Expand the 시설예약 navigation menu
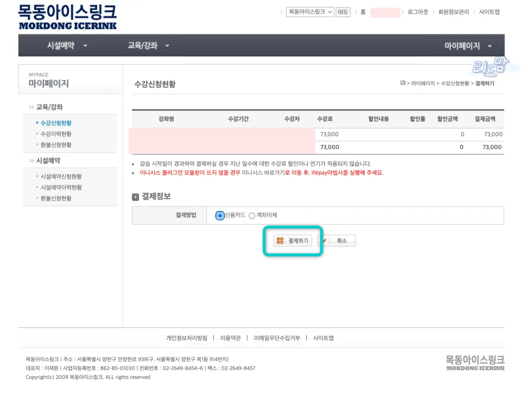The width and height of the screenshot is (530, 419). (x=67, y=45)
